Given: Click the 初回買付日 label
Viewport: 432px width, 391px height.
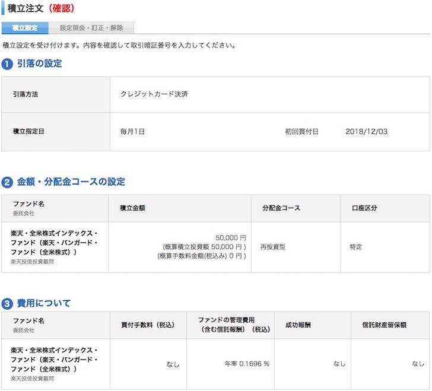Looking at the screenshot, I should [301, 132].
